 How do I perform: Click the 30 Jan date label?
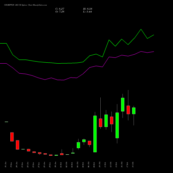[x=56, y=165]
